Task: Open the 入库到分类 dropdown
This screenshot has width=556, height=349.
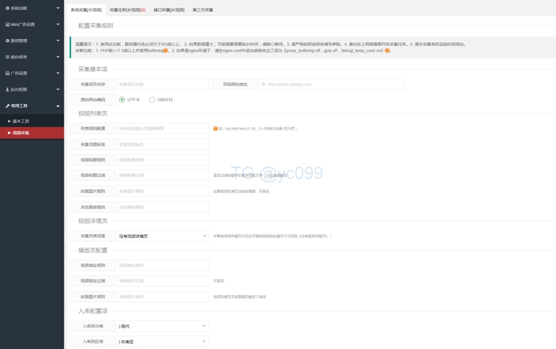Action: 162,326
